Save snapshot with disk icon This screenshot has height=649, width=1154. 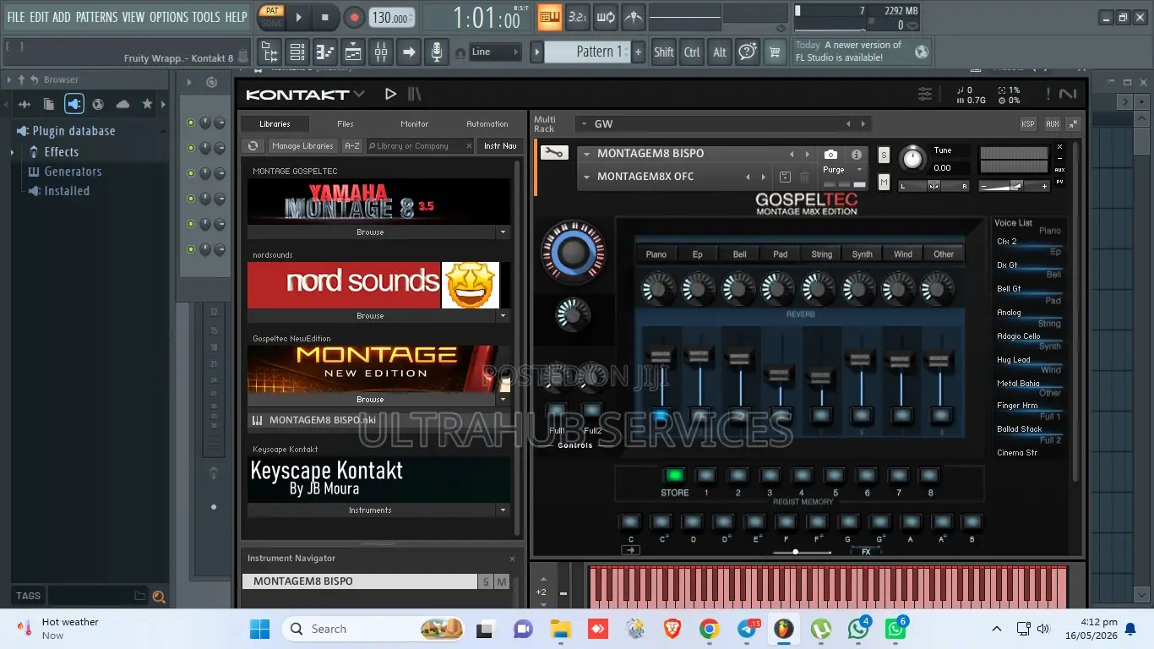coord(785,177)
